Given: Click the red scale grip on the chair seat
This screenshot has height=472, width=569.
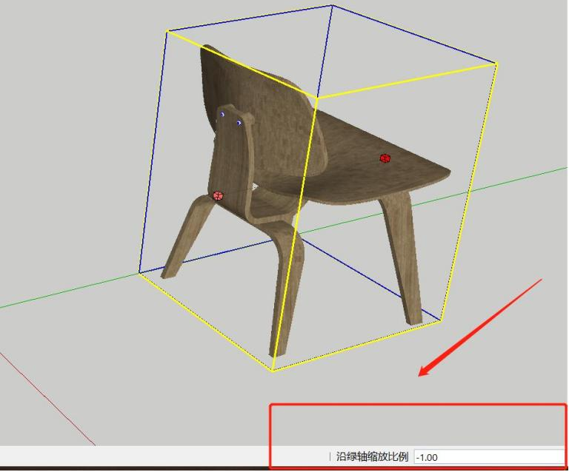Looking at the screenshot, I should coord(385,158).
